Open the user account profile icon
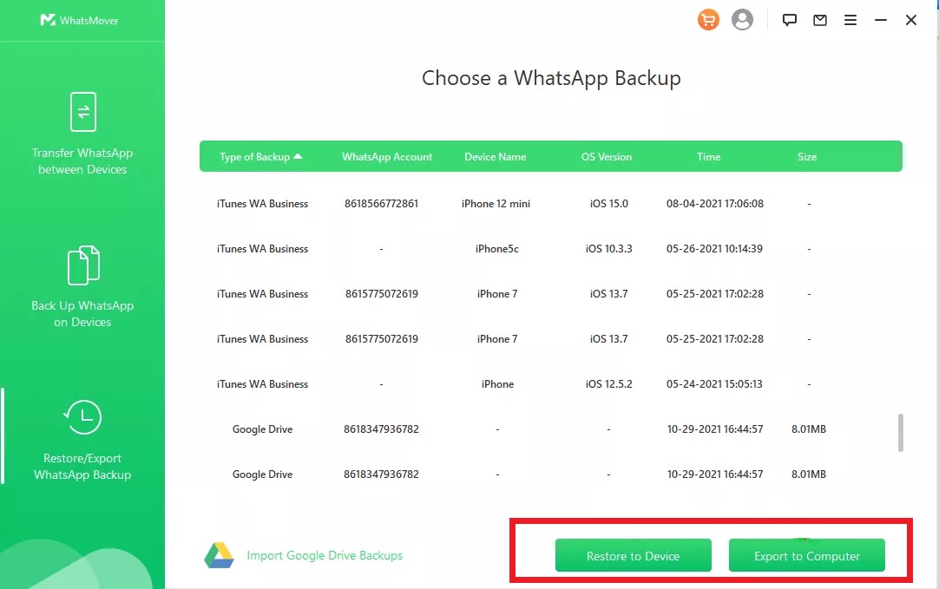Image resolution: width=939 pixels, height=589 pixels. [742, 20]
